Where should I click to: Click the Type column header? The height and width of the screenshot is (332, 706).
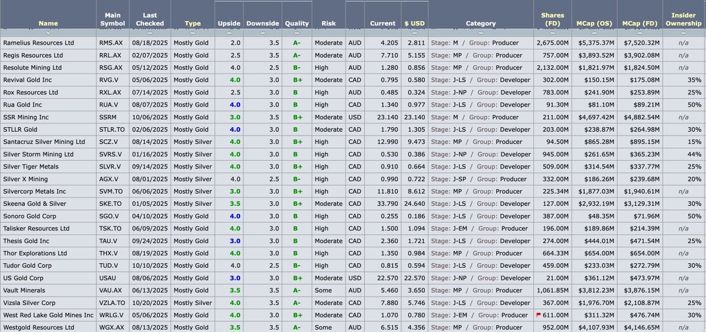192,24
